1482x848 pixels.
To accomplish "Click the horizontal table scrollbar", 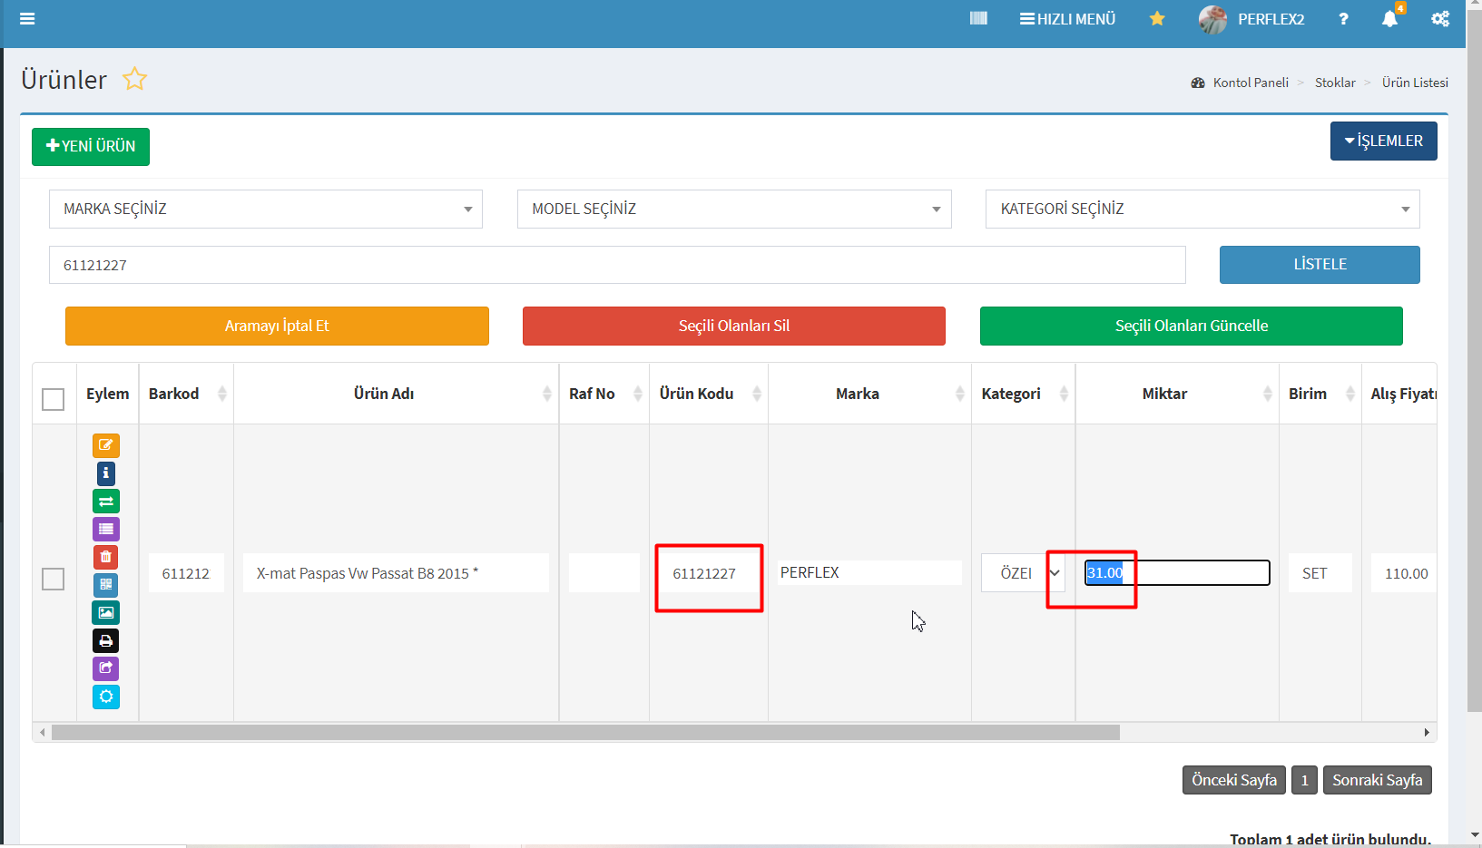I will [x=585, y=733].
